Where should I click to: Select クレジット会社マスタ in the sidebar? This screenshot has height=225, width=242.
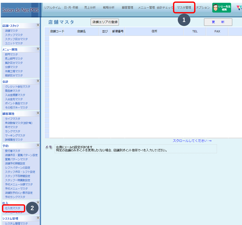click(18, 87)
